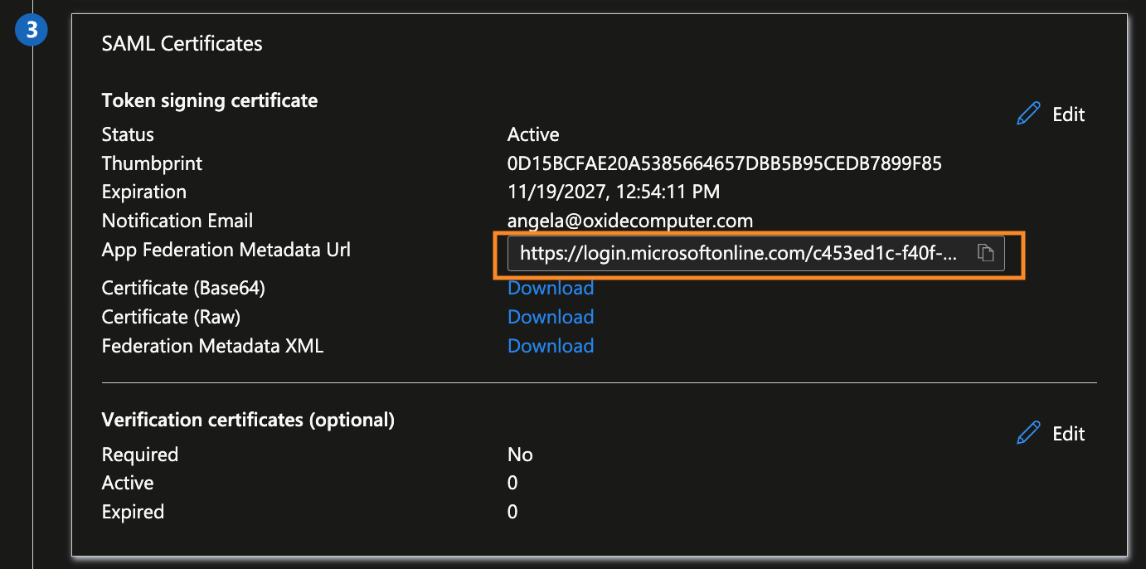Click the Federation Metadata XML label

(x=212, y=346)
